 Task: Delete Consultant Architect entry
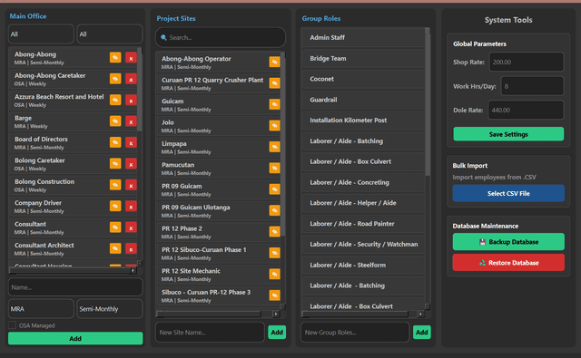coord(131,248)
